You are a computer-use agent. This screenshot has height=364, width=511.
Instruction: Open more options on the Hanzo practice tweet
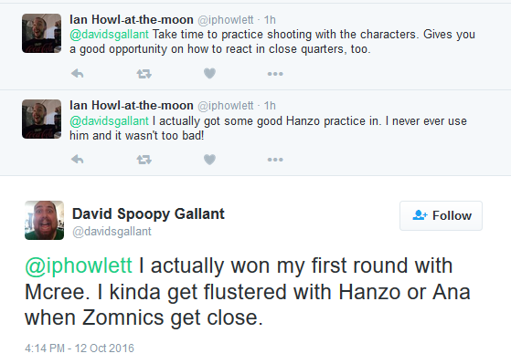point(275,160)
